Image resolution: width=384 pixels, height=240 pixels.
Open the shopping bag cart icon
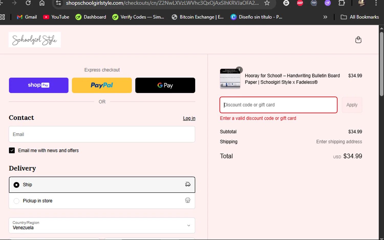pos(358,40)
